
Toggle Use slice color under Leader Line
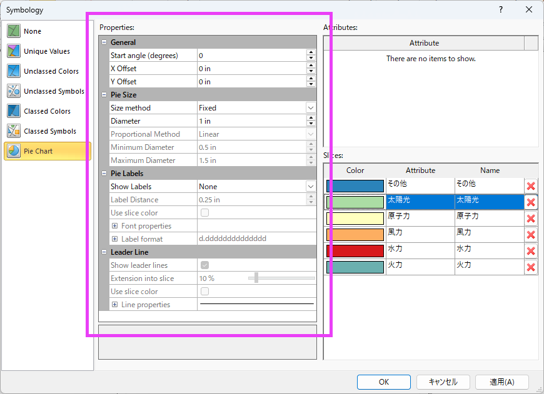coord(204,292)
